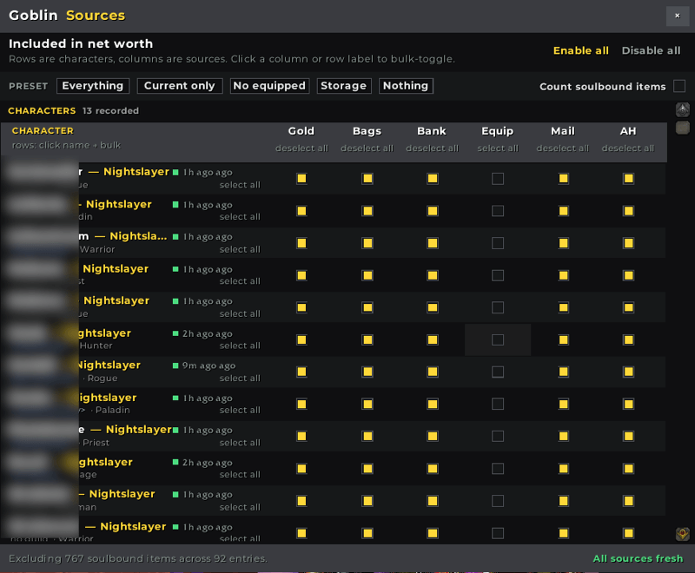Apply the Nothing preset
Screen dimensions: 695x573
(406, 86)
